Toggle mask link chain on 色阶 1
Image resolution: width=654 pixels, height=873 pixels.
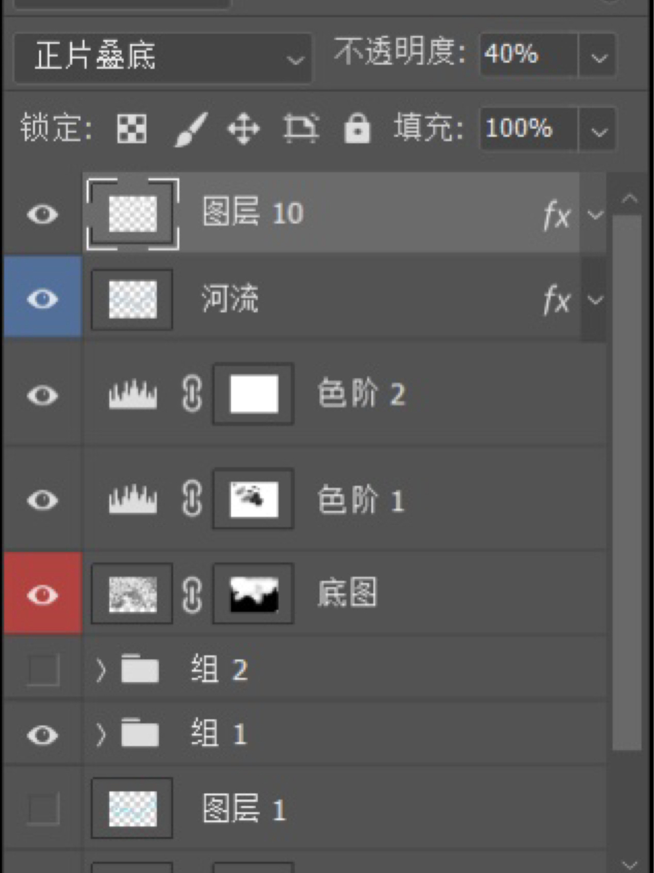[x=192, y=499]
